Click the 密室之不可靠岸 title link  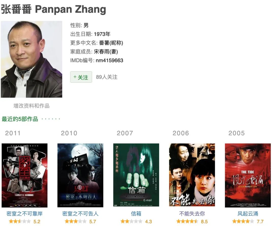point(24,214)
